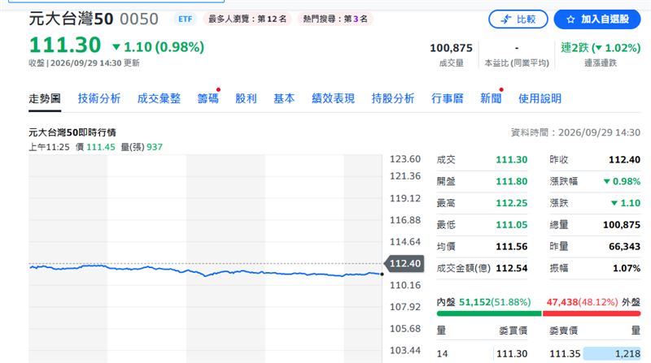Click the 均價 value 111.56

(x=512, y=247)
